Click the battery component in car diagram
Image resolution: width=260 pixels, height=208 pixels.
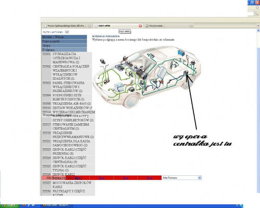click(119, 87)
